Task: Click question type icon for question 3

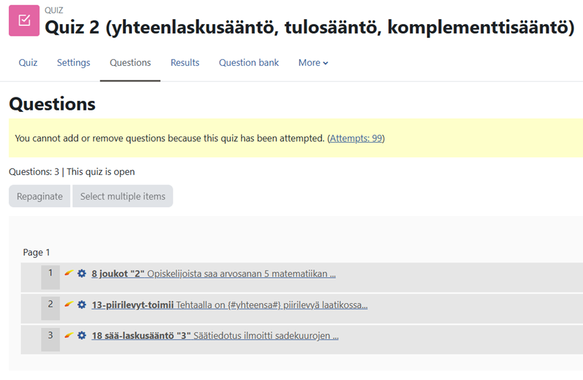Action: [69, 335]
